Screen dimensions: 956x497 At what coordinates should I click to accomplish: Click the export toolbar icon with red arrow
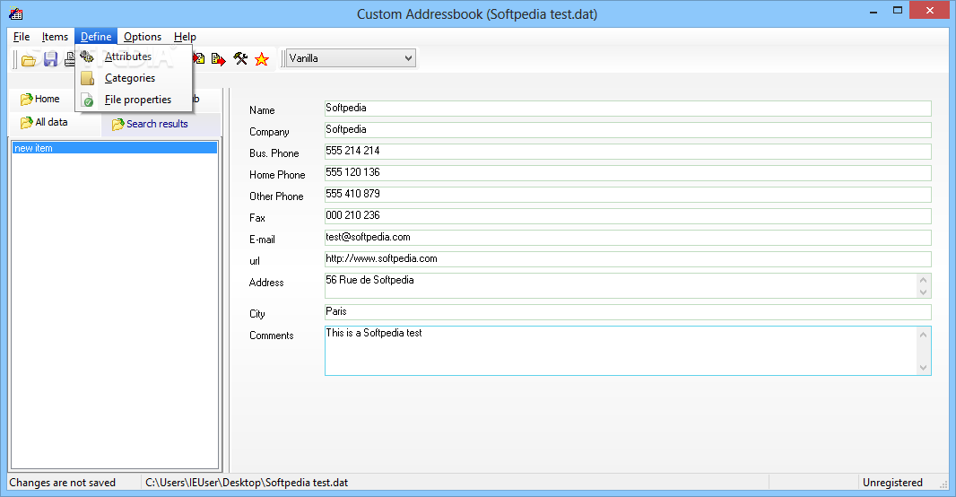[x=218, y=58]
